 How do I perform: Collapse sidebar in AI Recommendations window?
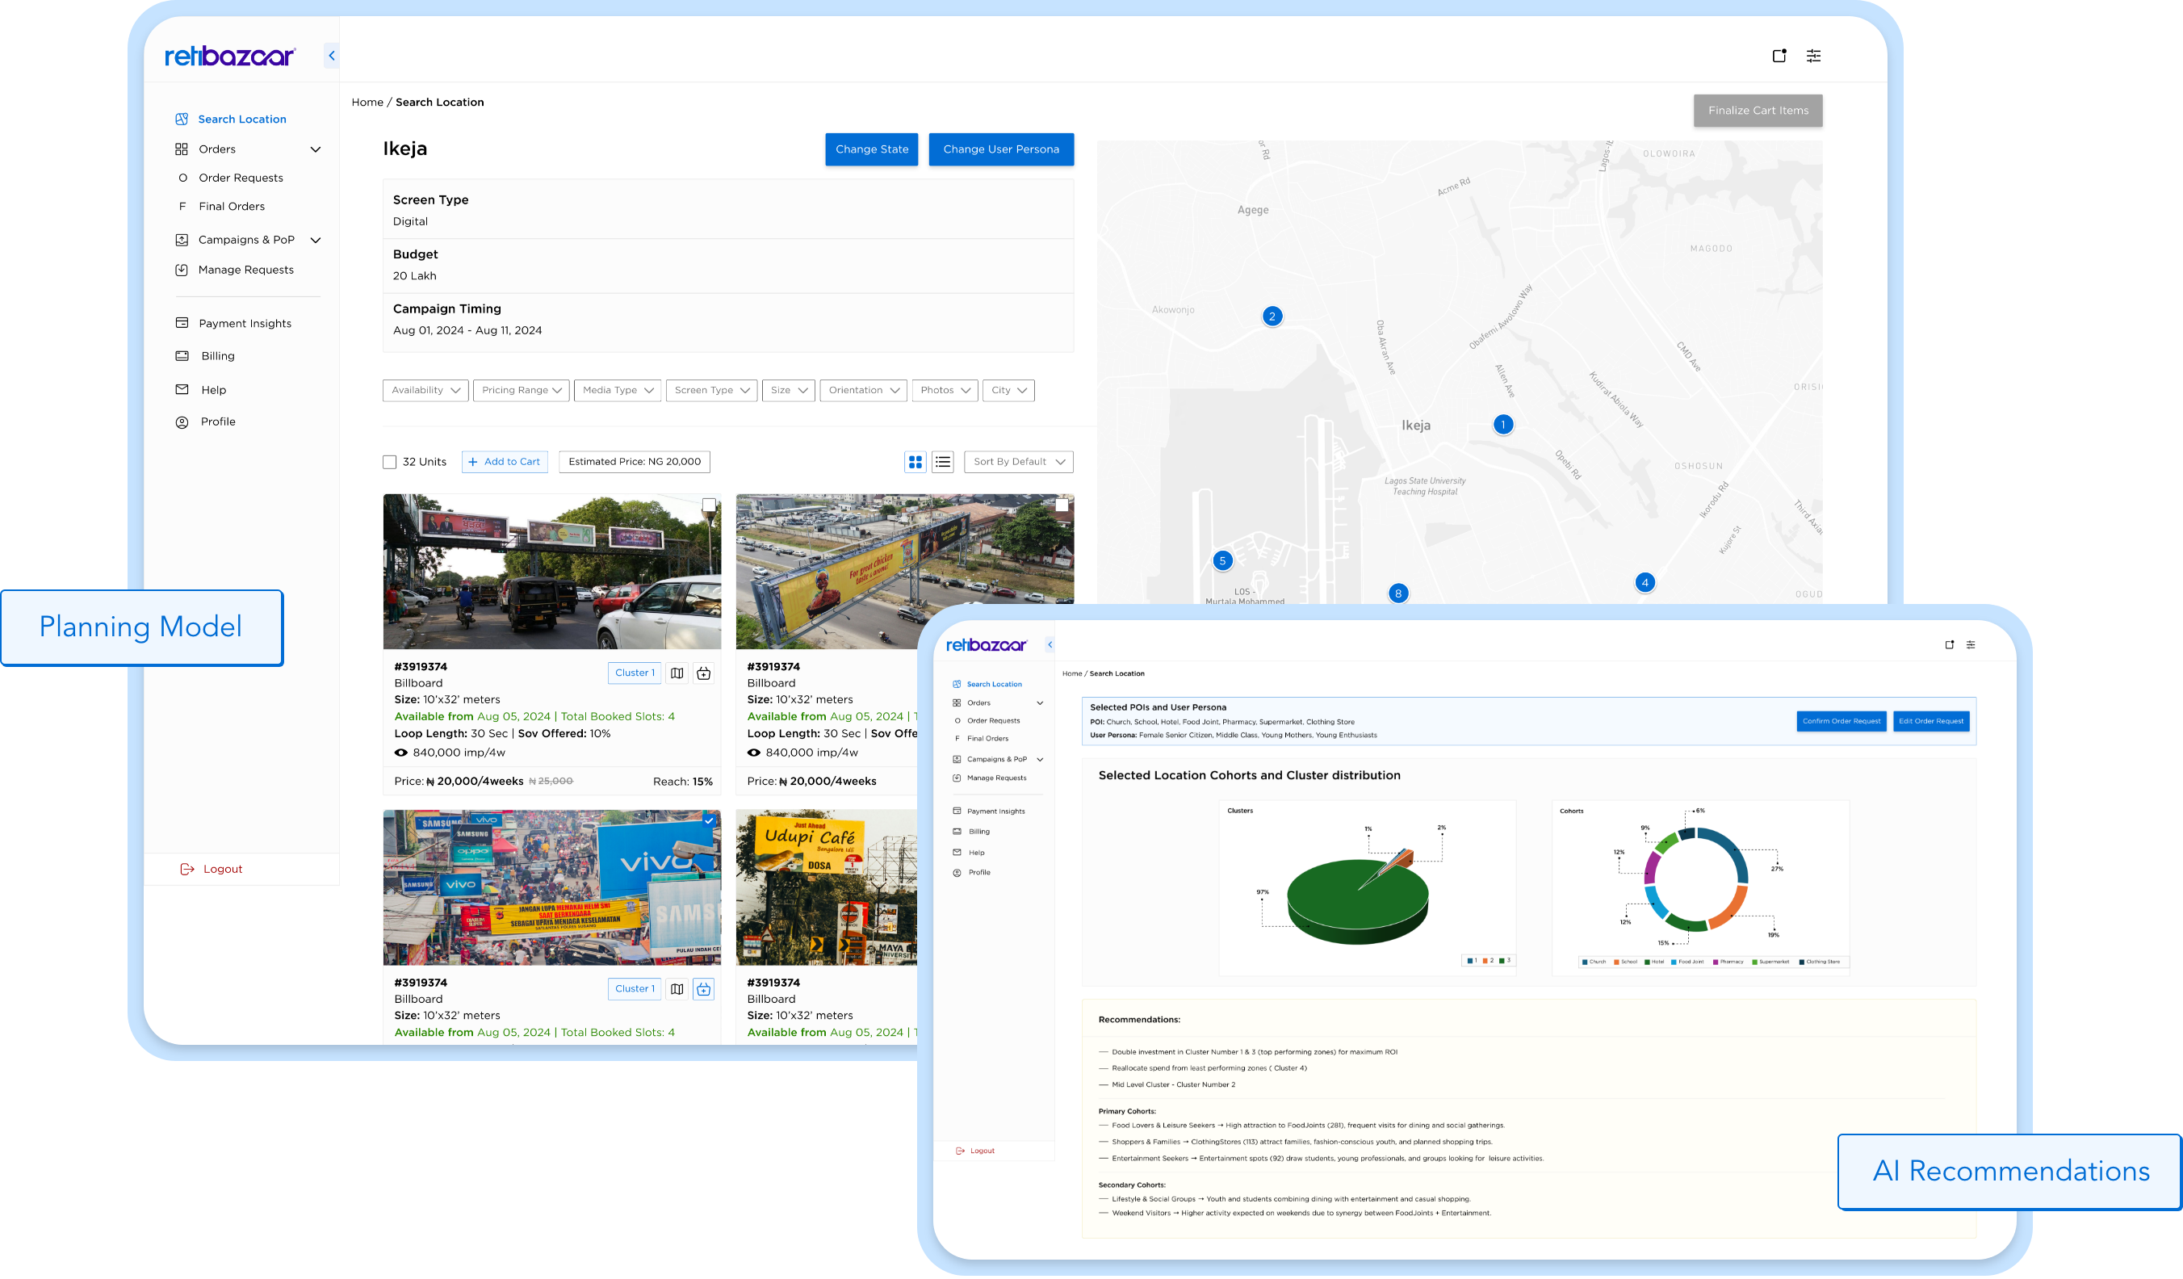click(1050, 644)
